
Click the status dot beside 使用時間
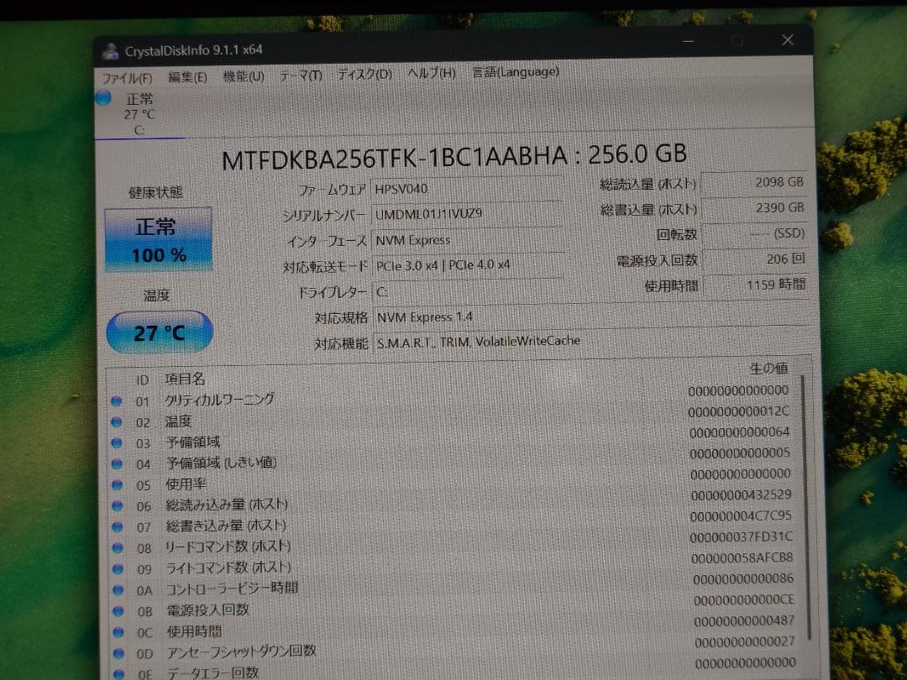[116, 632]
